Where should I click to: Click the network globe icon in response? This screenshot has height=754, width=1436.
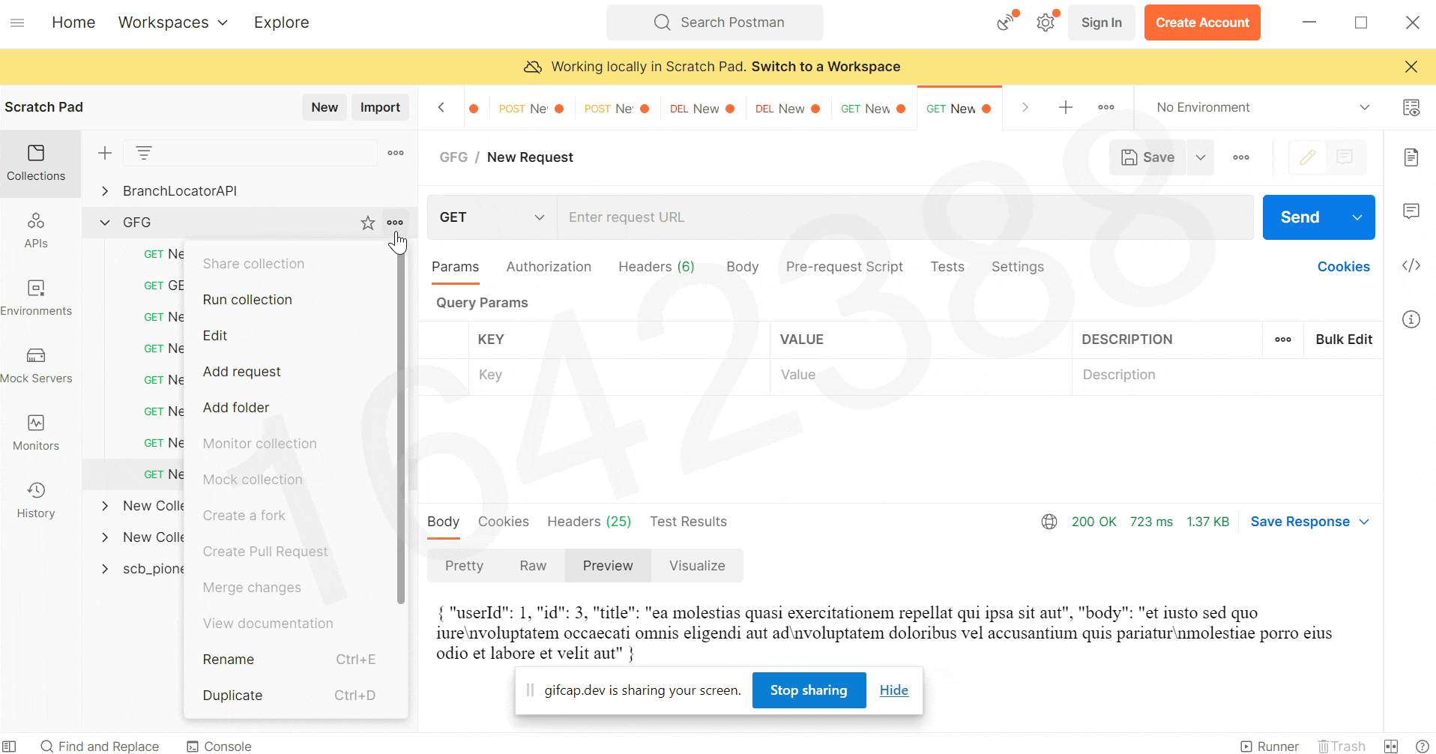1049,522
